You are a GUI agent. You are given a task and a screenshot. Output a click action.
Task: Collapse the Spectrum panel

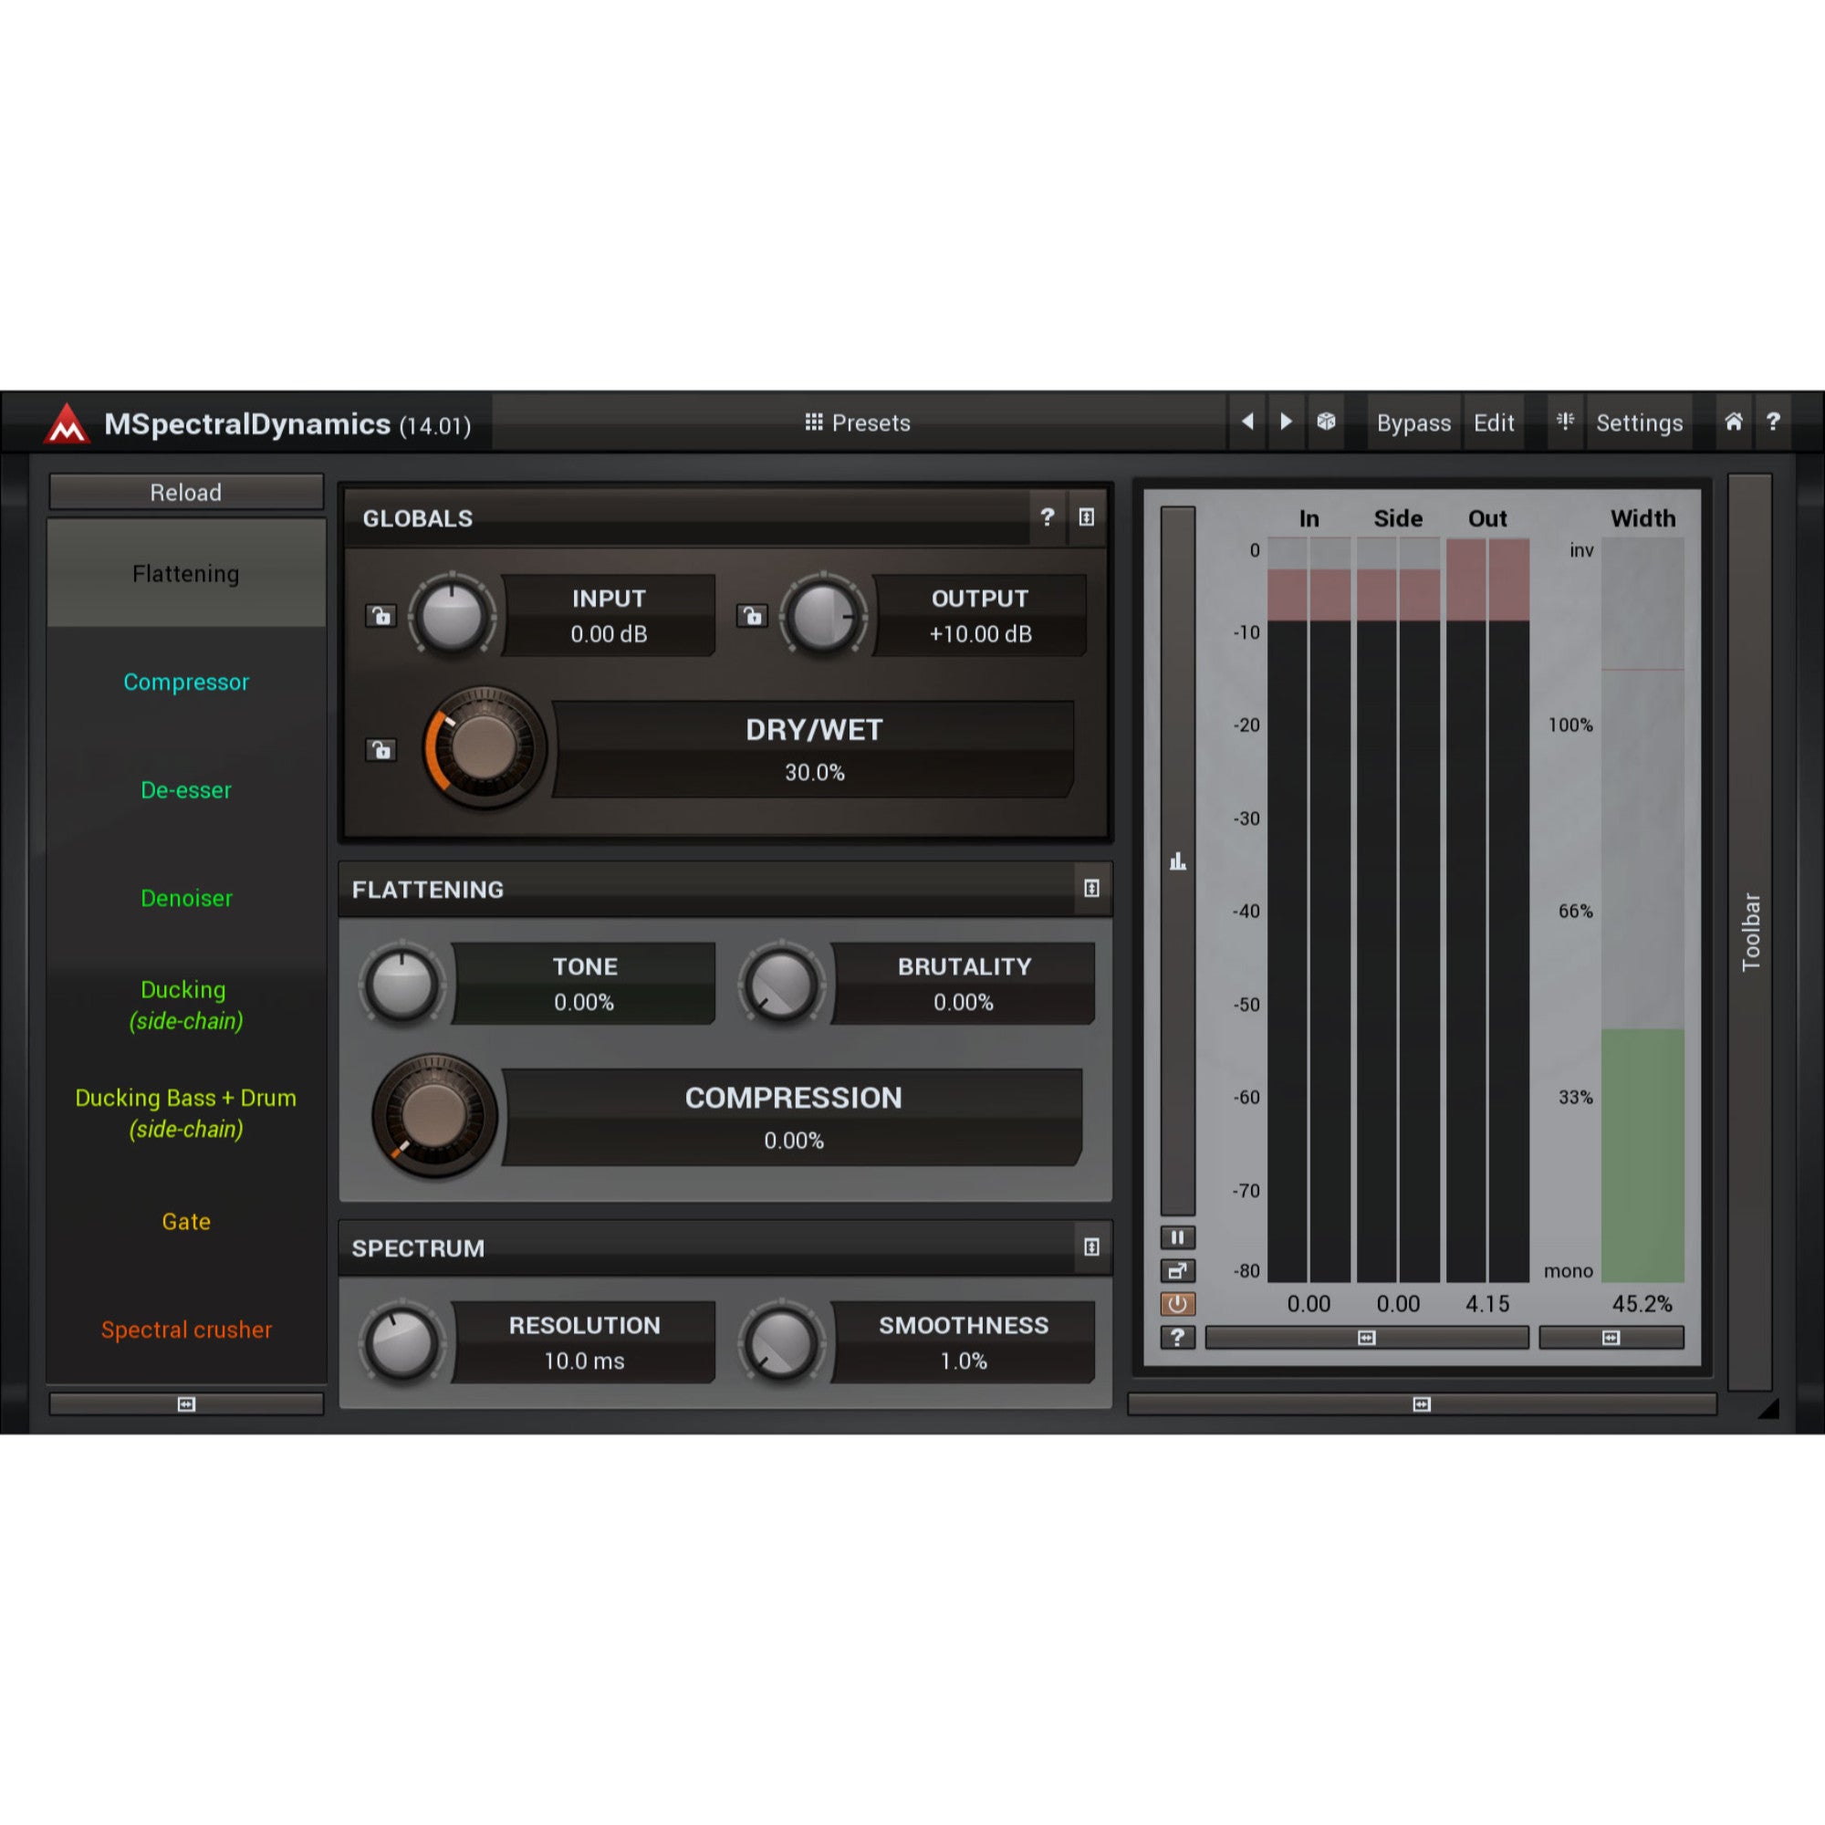pos(1092,1246)
